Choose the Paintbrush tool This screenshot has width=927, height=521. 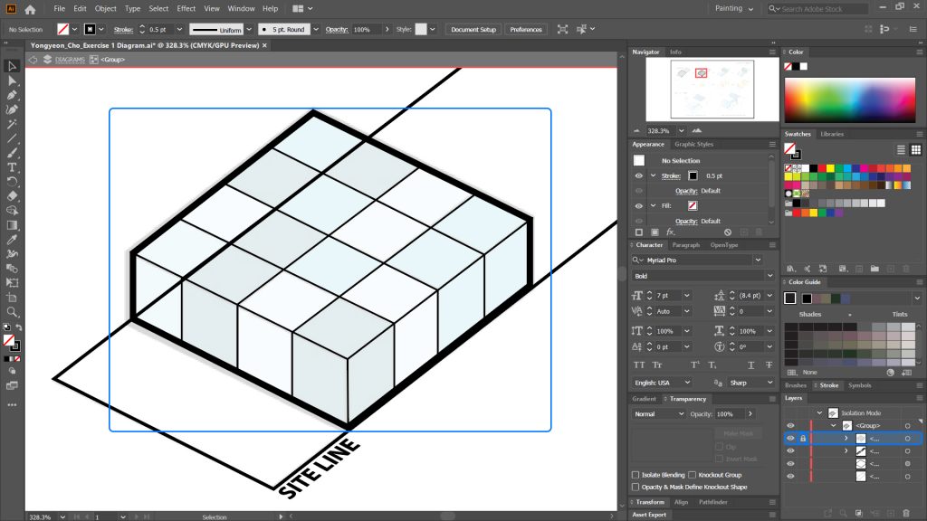(12, 151)
